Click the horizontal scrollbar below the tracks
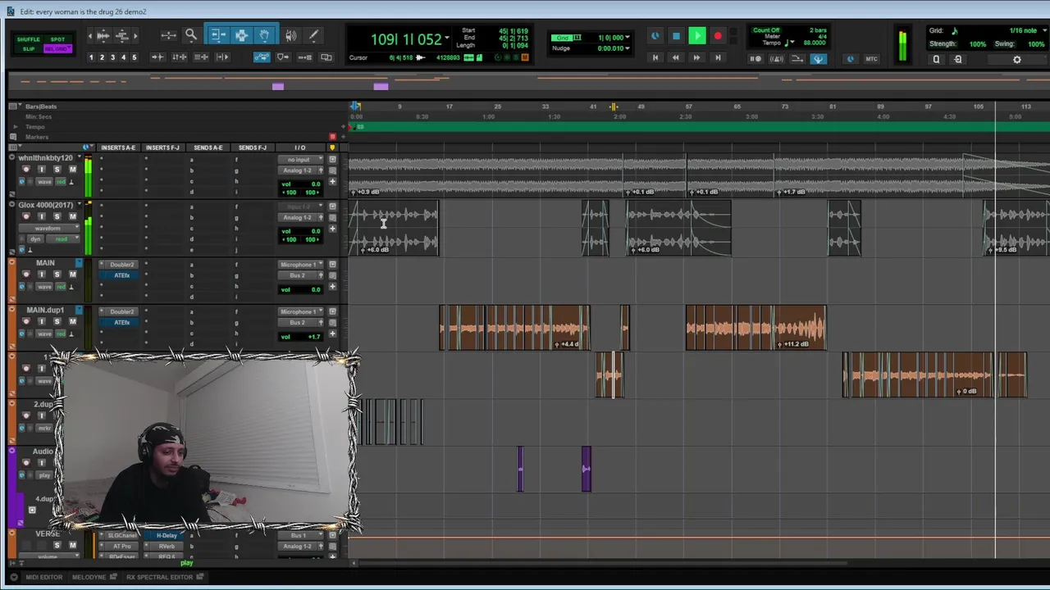This screenshot has height=590, width=1050. coord(603,563)
